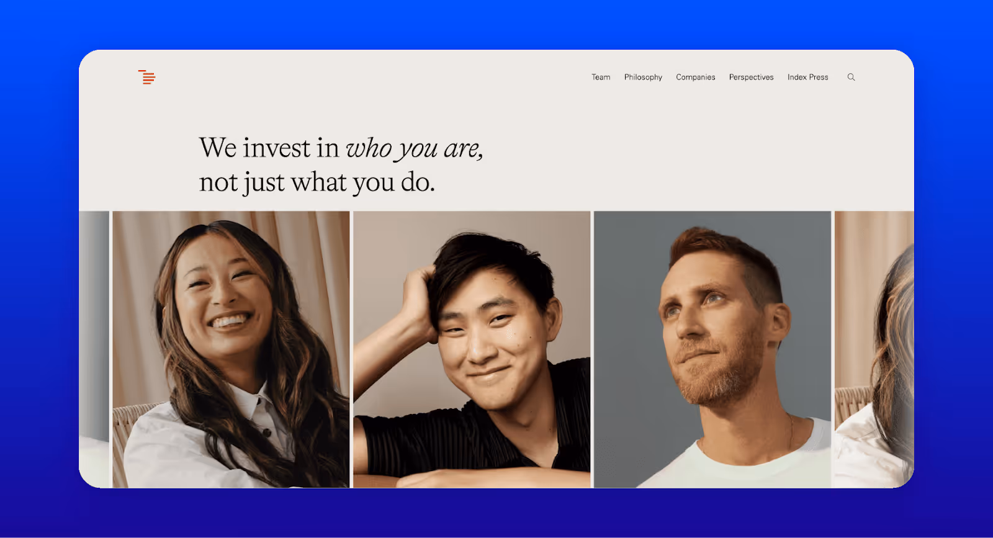Visit the Perspectives section
993x538 pixels.
point(751,77)
